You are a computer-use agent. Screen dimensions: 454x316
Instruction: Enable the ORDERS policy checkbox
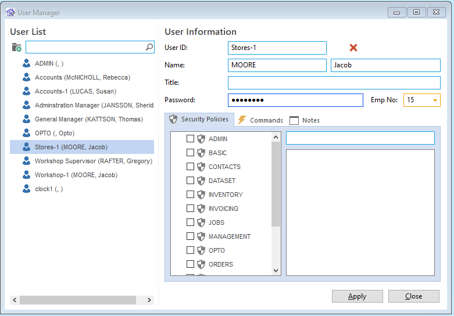click(190, 264)
